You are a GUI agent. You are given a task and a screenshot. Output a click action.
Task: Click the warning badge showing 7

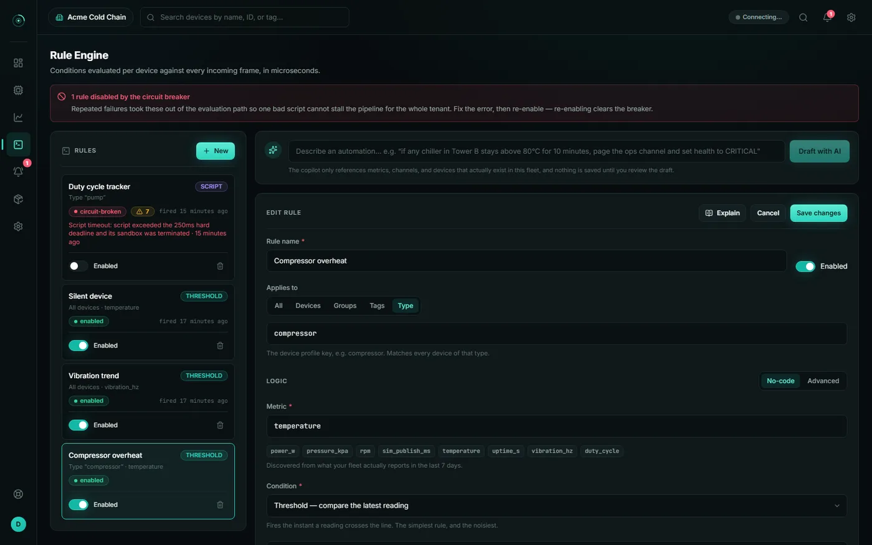point(143,212)
